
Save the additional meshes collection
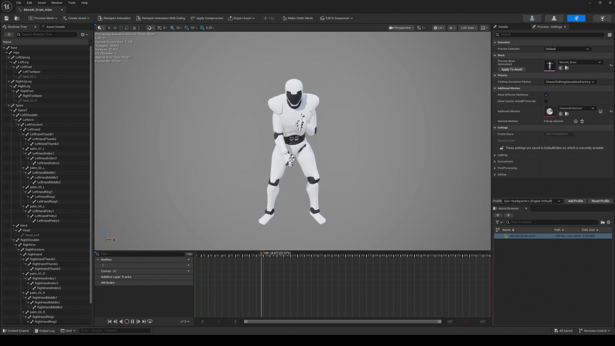pos(601,111)
